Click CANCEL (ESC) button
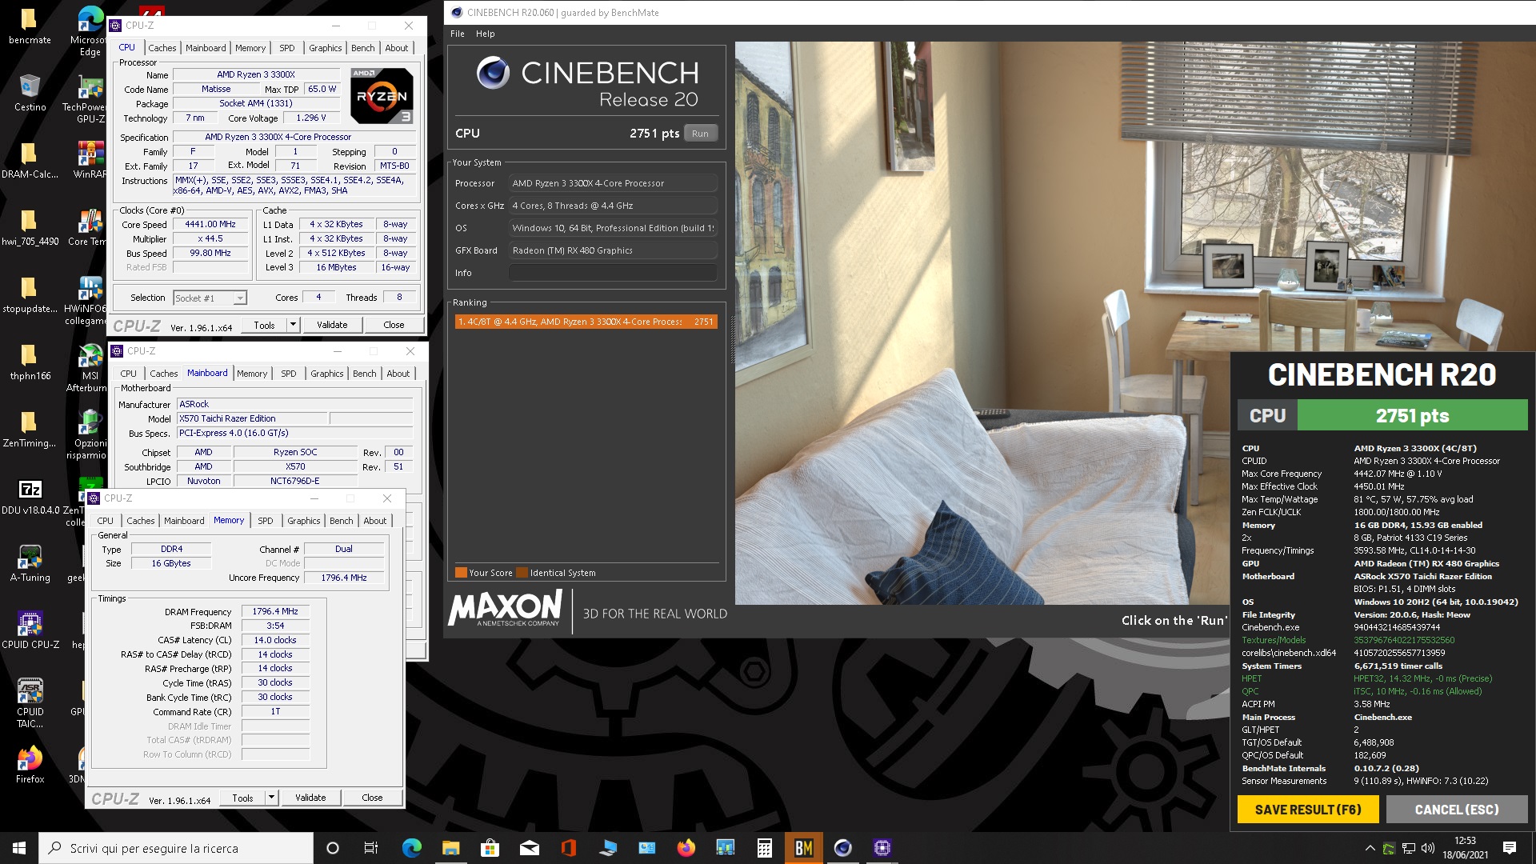The height and width of the screenshot is (864, 1536). tap(1457, 810)
